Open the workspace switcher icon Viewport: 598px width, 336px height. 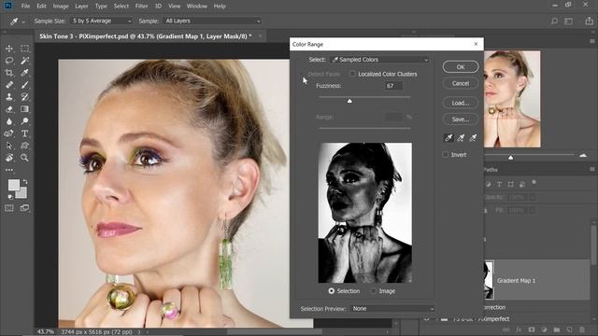pyautogui.click(x=569, y=21)
